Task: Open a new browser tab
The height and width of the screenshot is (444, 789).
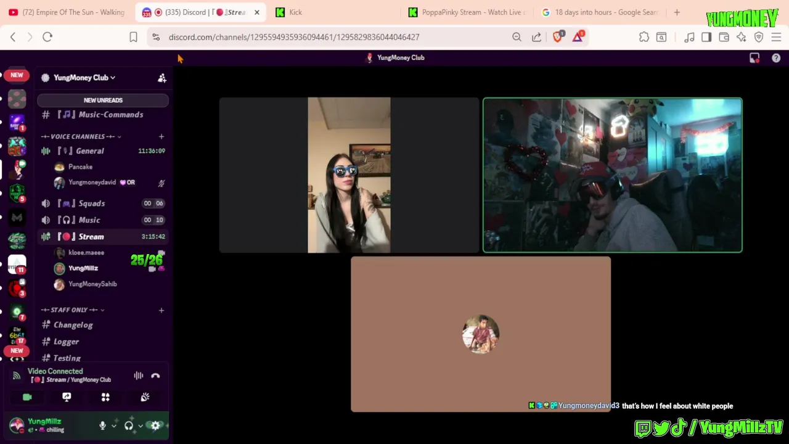Action: pos(677,12)
